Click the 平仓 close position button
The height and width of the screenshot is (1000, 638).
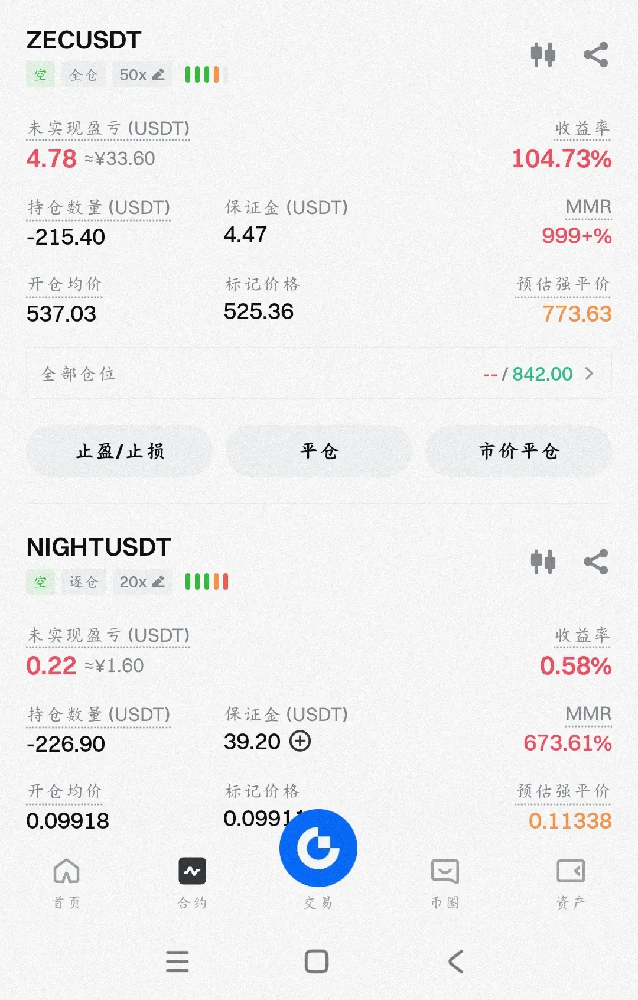coord(319,451)
